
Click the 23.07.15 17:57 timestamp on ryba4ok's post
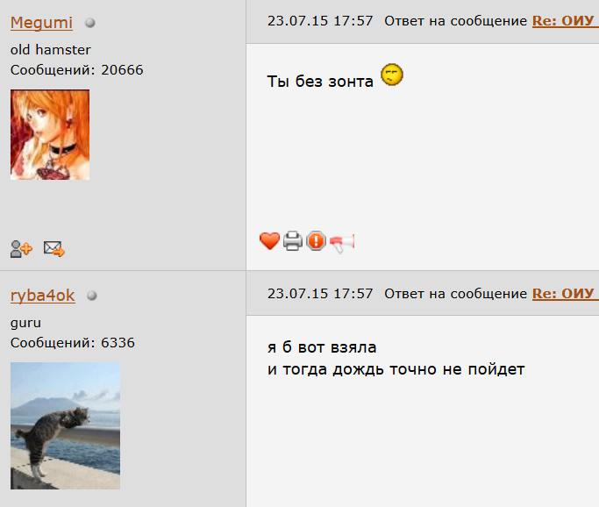[x=320, y=294]
